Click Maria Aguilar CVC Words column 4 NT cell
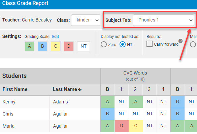The width and height of the screenshot is (197, 134). pos(163,126)
